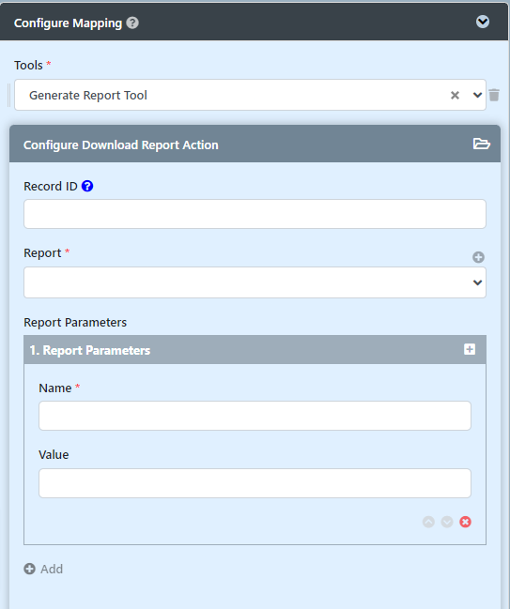Click the plus icon above the Report dropdown
Viewport: 510px width, 609px height.
[x=478, y=257]
